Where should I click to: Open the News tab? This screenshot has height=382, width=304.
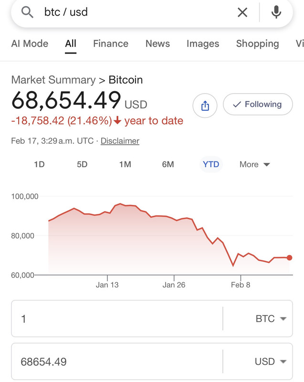157,43
